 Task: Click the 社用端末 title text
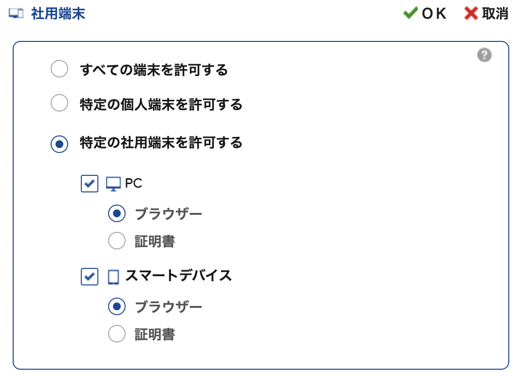(58, 14)
